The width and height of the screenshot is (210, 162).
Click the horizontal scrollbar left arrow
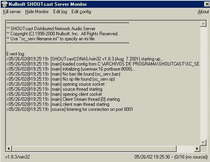tap(9, 149)
